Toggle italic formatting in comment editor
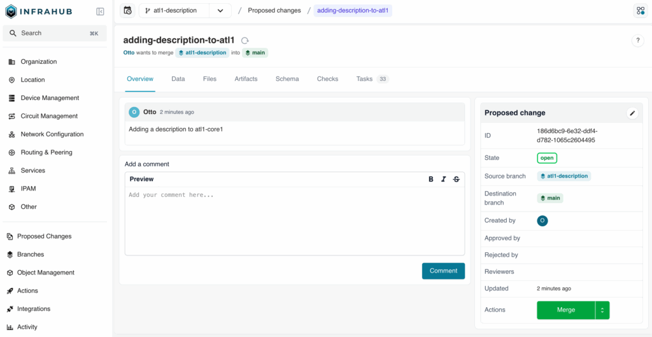The width and height of the screenshot is (652, 337). pyautogui.click(x=444, y=179)
